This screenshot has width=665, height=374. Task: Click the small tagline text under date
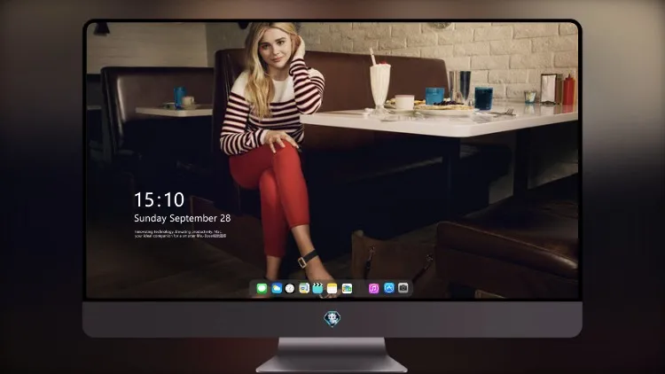180,234
